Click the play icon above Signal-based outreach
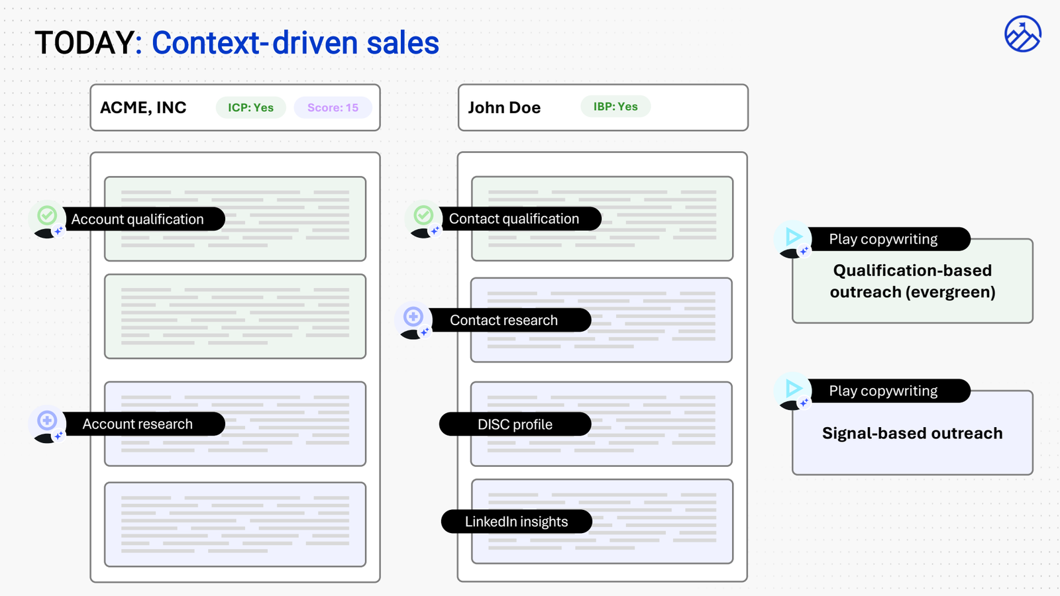Viewport: 1060px width, 596px height. (x=793, y=388)
